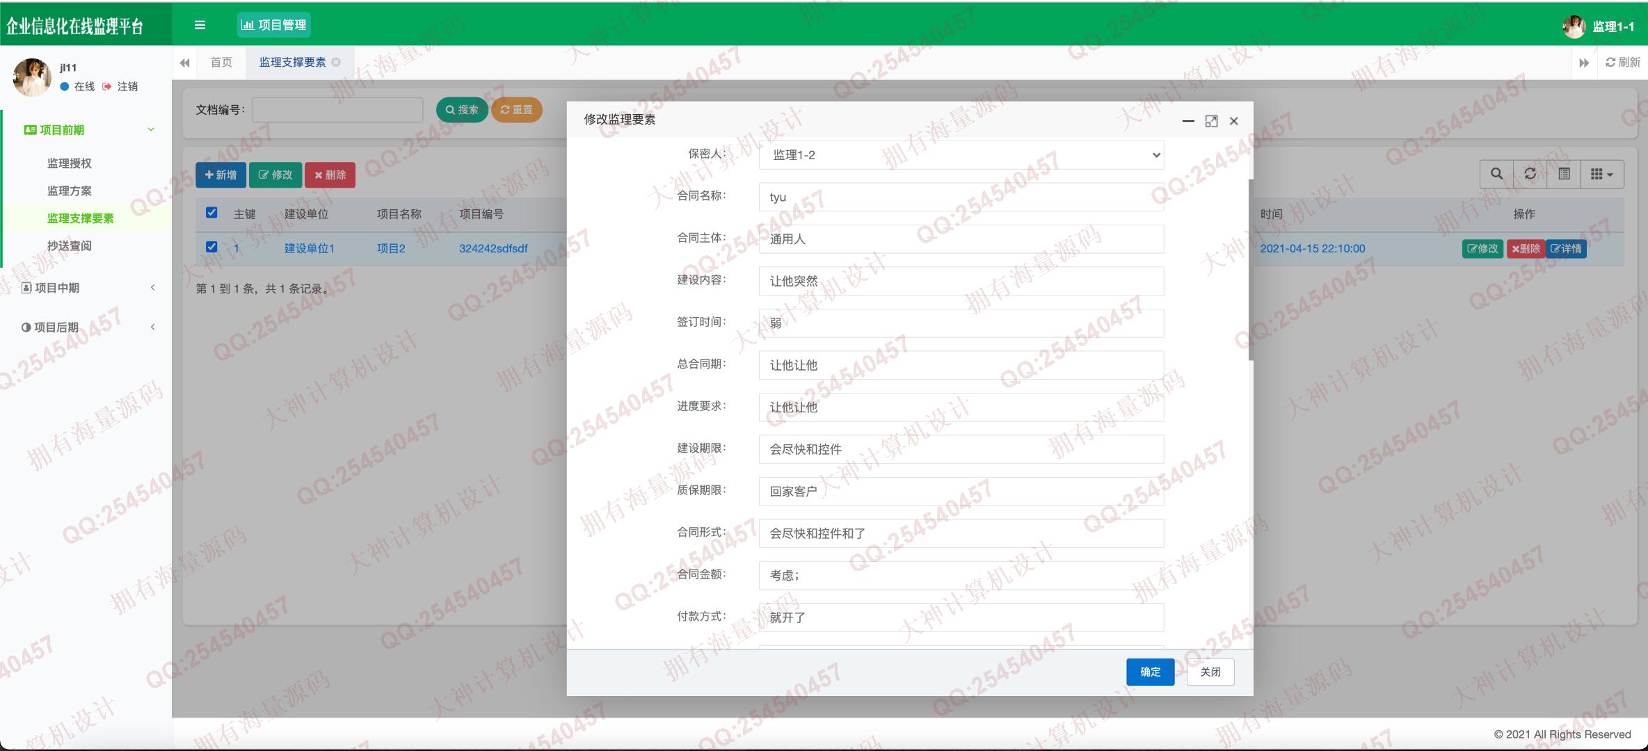Click the 新增 add button
The image size is (1648, 751).
221,175
